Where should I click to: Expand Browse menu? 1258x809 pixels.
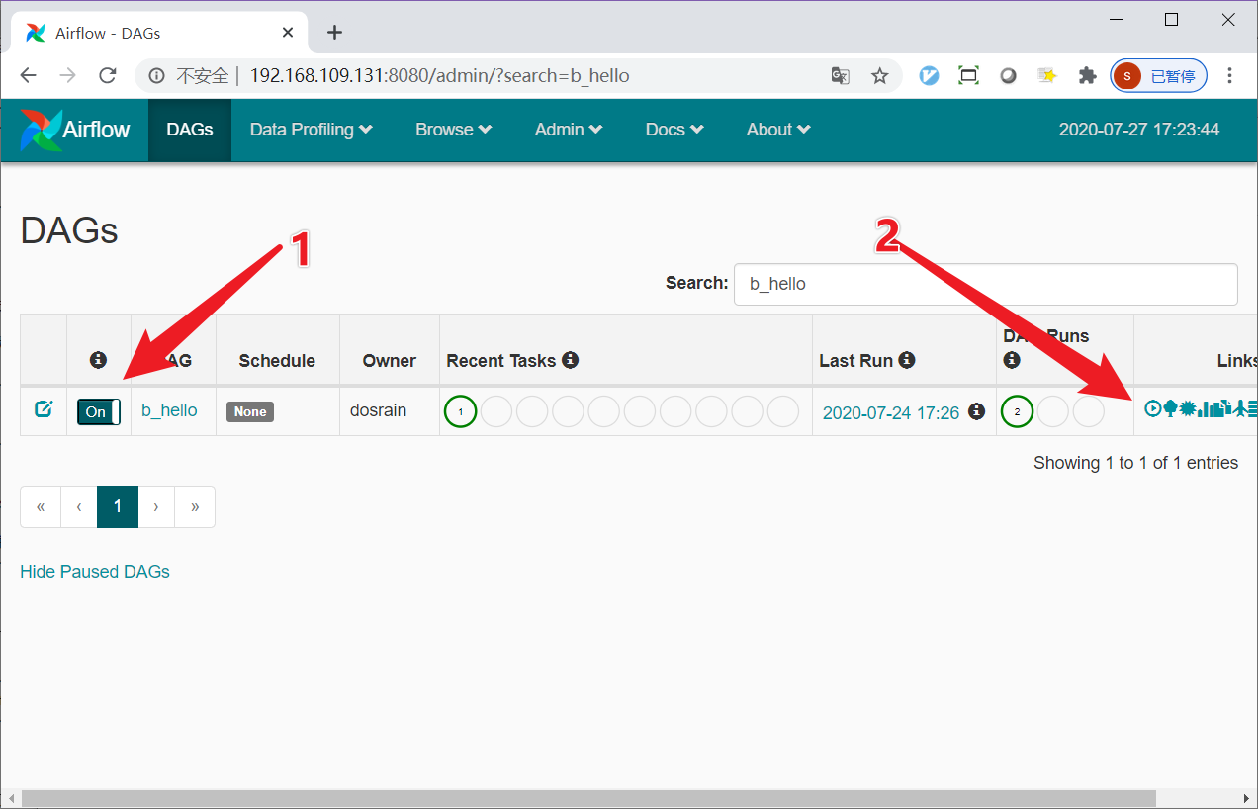[453, 130]
